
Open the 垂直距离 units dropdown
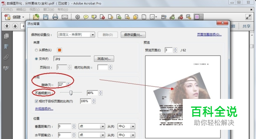pos(92,126)
